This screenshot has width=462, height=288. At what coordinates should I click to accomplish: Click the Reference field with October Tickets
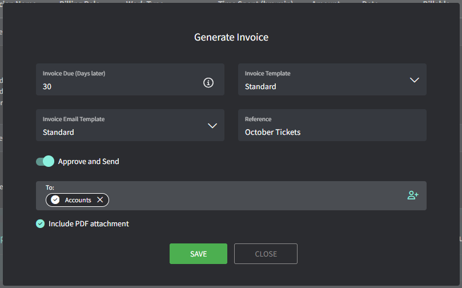[332, 125]
